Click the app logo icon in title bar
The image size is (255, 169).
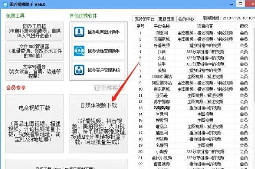(x=5, y=5)
